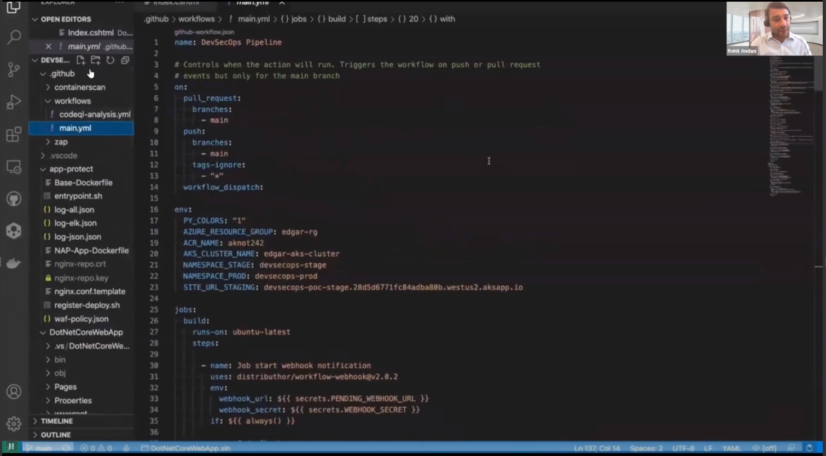
Task: Open the Search view in activity bar
Action: pos(14,37)
